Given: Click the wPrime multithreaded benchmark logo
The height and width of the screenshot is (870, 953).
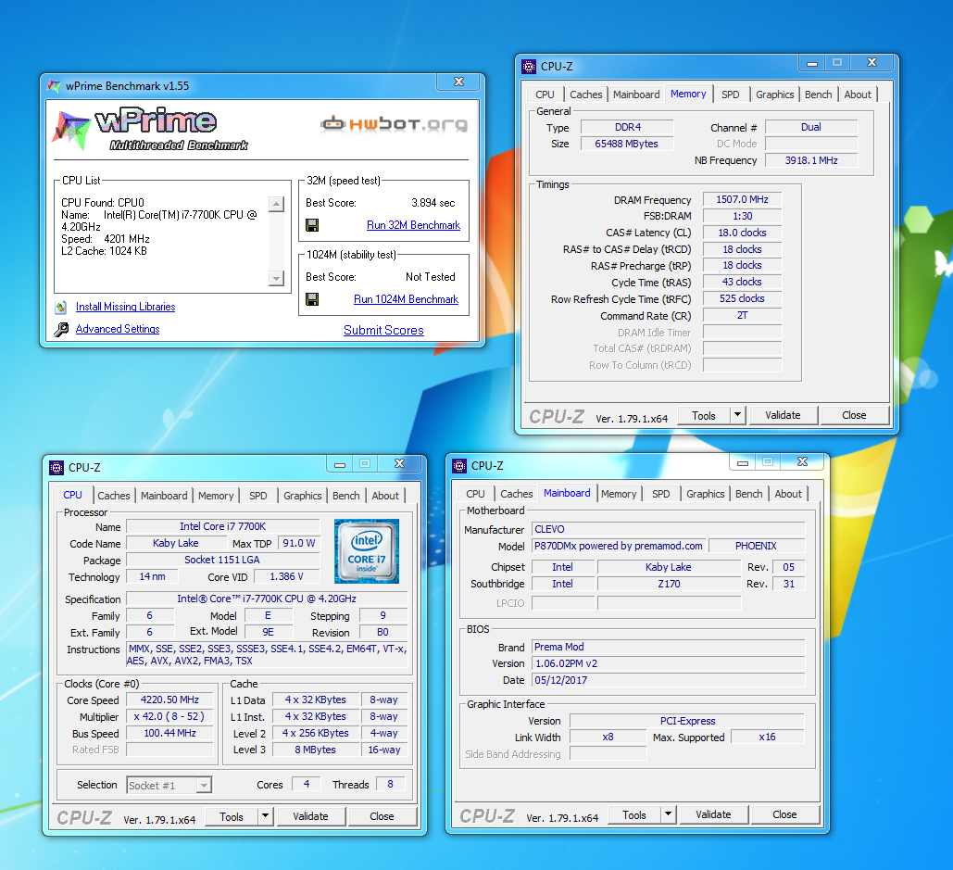Looking at the screenshot, I should [148, 130].
